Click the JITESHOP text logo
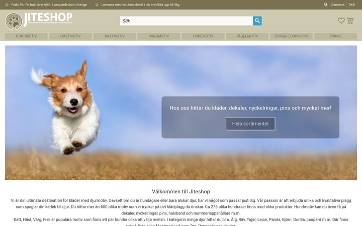362x226 pixels. click(48, 19)
